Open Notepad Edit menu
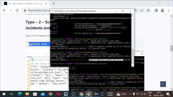Image resolution: width=173 pixels, height=97 pixels. 37,64
